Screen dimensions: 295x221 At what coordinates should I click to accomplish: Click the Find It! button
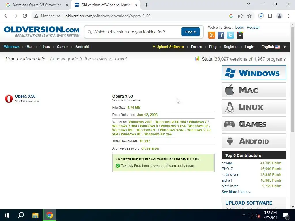point(191,32)
